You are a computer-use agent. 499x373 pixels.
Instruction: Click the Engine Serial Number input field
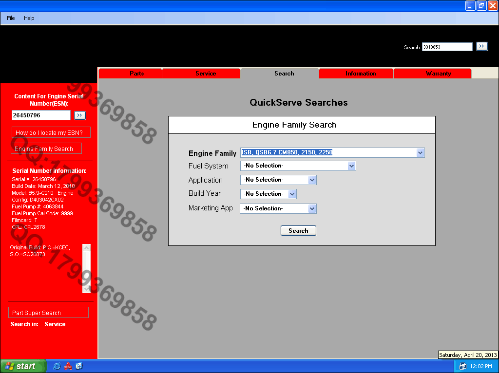[x=41, y=115]
